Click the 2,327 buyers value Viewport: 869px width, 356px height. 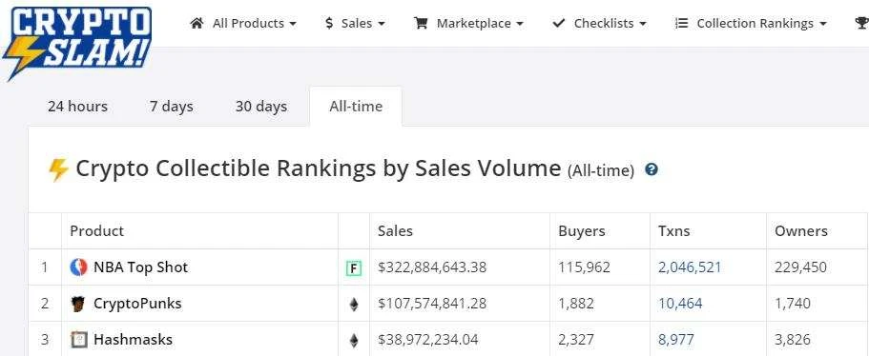point(576,340)
